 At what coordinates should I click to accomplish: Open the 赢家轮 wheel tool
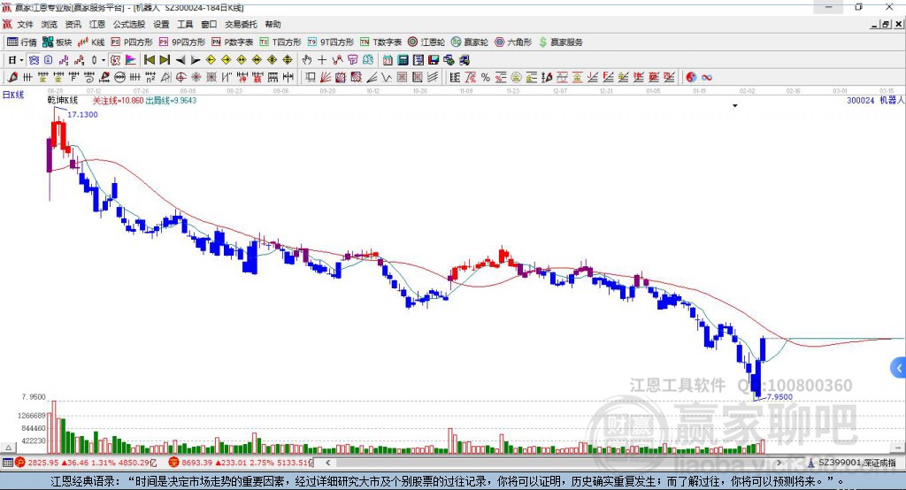click(x=470, y=42)
